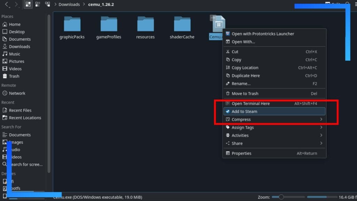
Task: Open the gameProfiles folder
Action: coord(109,24)
